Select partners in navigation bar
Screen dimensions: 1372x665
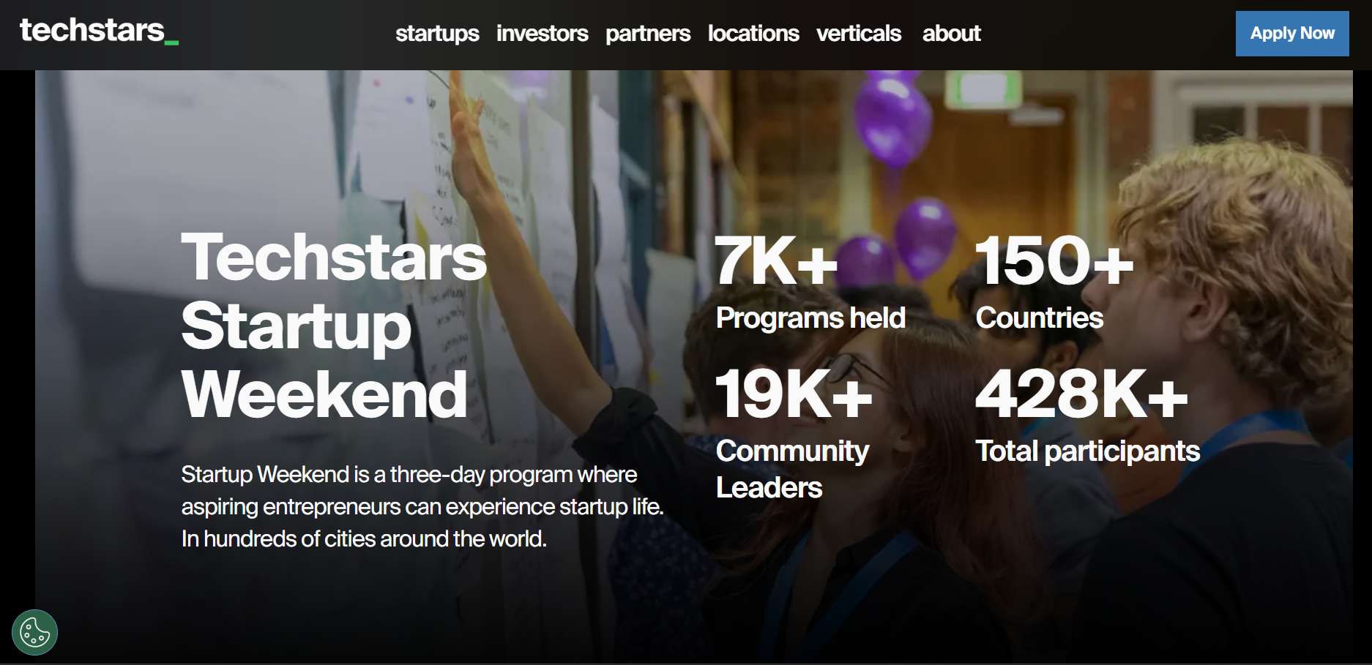(x=647, y=34)
